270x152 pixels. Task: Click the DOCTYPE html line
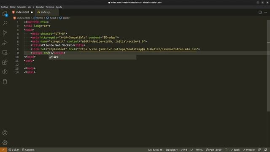(x=36, y=22)
